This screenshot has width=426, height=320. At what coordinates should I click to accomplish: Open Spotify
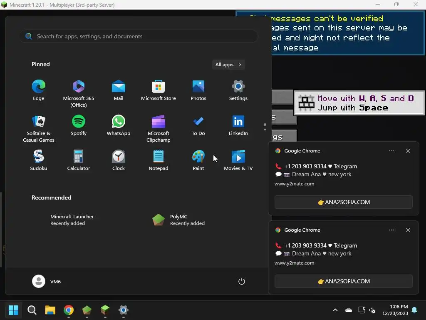79,126
